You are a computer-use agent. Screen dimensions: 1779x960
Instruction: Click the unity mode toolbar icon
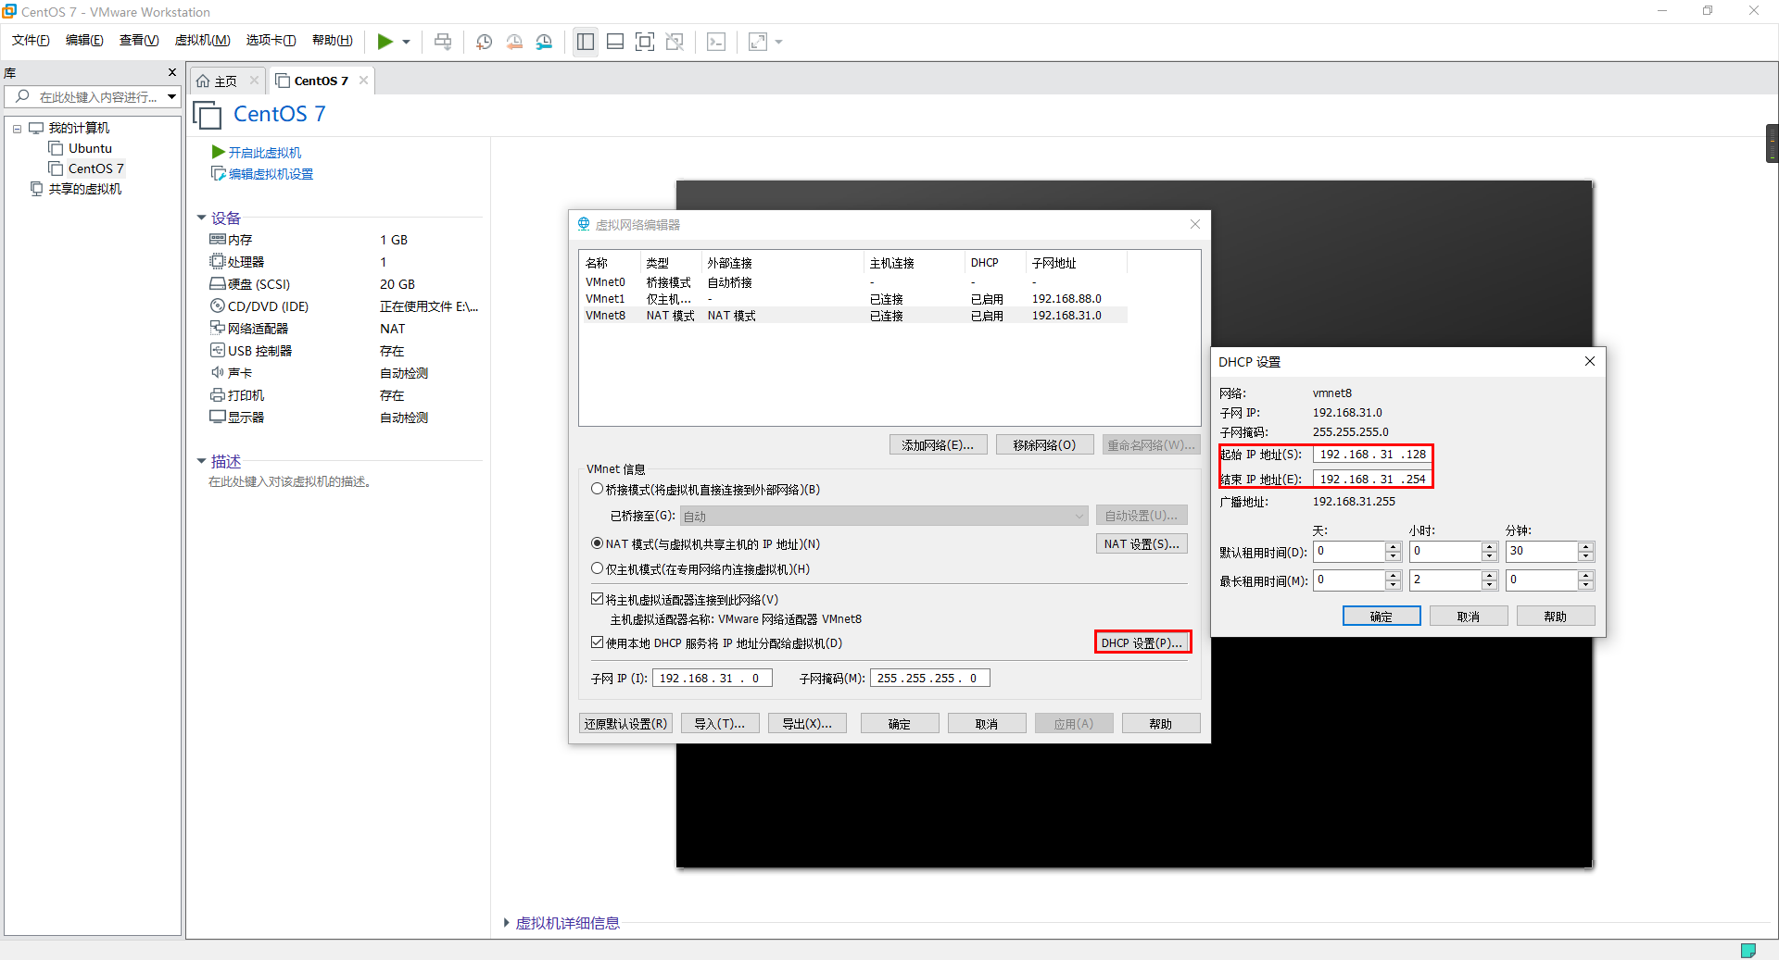[x=675, y=42]
